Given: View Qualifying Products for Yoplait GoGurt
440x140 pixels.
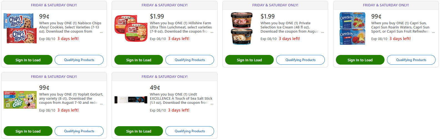Looking at the screenshot, I should 79,131.
